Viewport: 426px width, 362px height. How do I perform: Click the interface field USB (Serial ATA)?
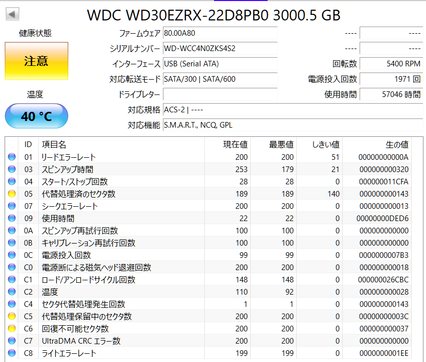pos(220,64)
